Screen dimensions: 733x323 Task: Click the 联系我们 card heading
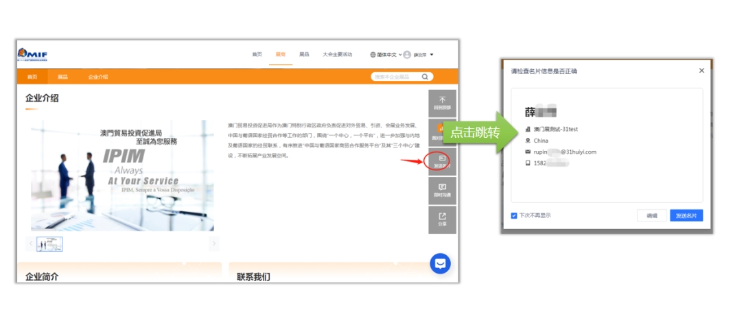click(253, 277)
